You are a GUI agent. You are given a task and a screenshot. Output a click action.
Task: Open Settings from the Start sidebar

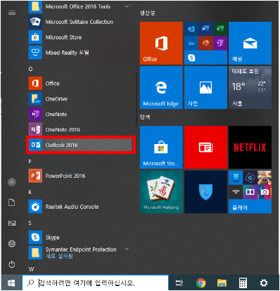coord(12,244)
